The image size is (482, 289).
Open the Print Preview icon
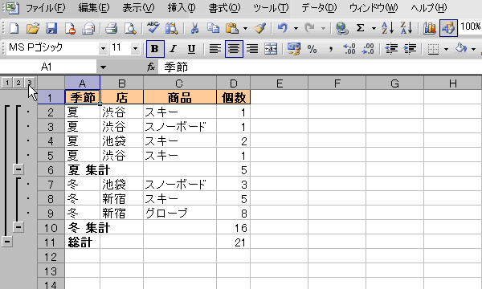[x=130, y=29]
